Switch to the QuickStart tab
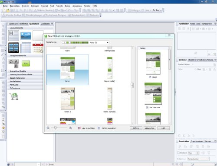Viewport: 217px width, 166px height. point(13,24)
